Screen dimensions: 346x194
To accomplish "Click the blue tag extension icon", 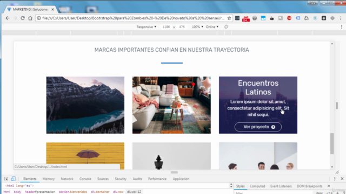I will pos(298,18).
